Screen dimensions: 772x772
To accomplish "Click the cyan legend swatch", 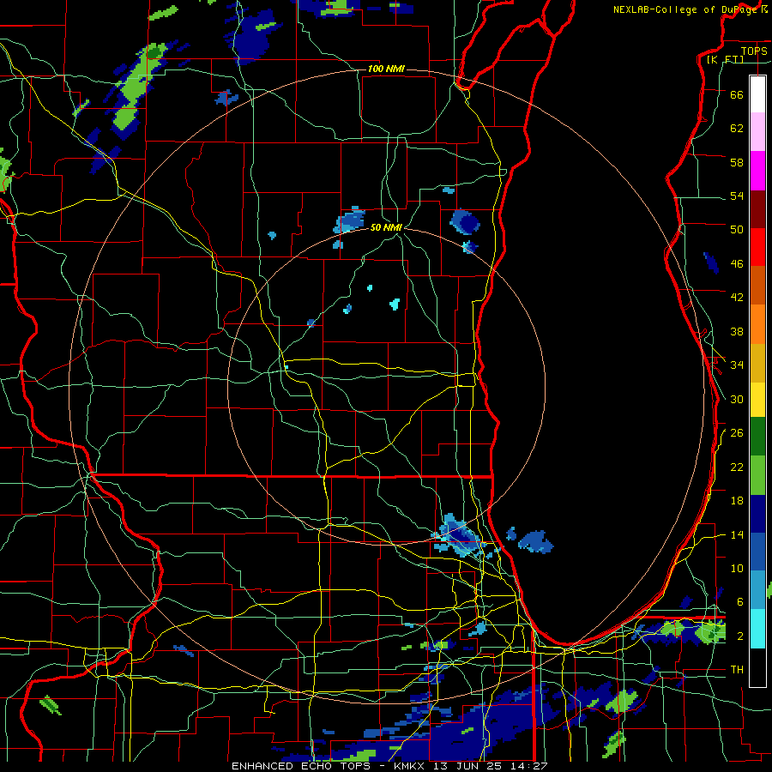I will [x=757, y=629].
